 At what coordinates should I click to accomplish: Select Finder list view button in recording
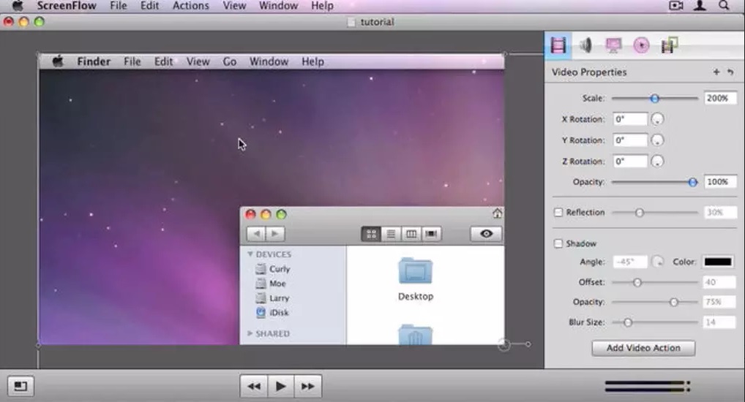(x=391, y=234)
